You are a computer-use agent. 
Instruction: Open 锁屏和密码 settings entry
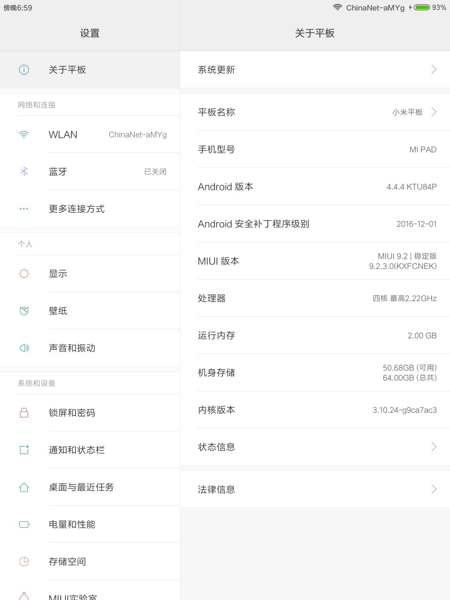(x=90, y=413)
